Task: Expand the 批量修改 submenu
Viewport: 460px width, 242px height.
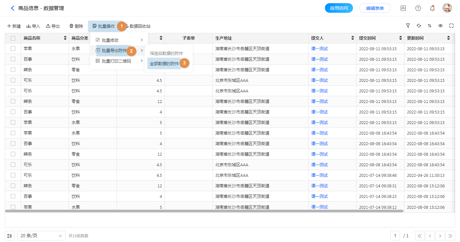Action: click(x=119, y=40)
